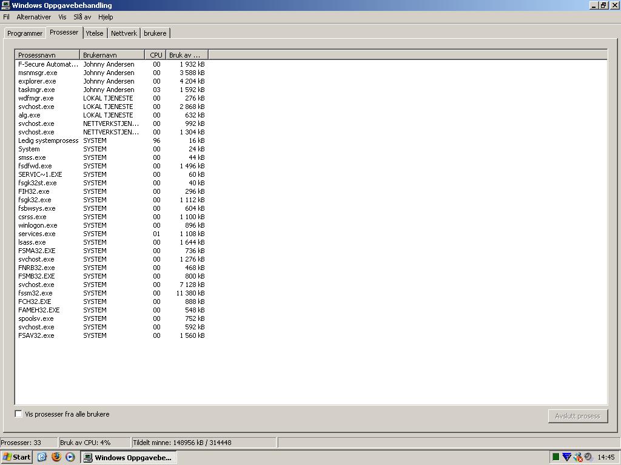
Task: Select the FNRB32.exe process
Action: pyautogui.click(x=112, y=268)
